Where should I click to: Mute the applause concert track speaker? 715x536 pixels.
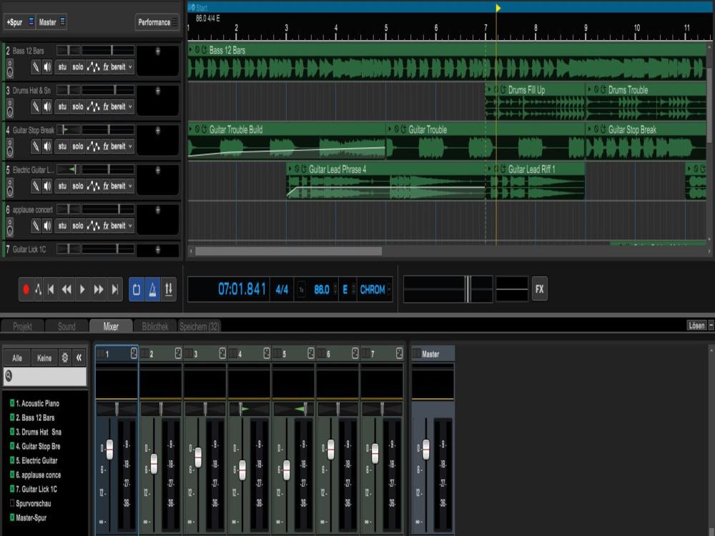coord(47,226)
